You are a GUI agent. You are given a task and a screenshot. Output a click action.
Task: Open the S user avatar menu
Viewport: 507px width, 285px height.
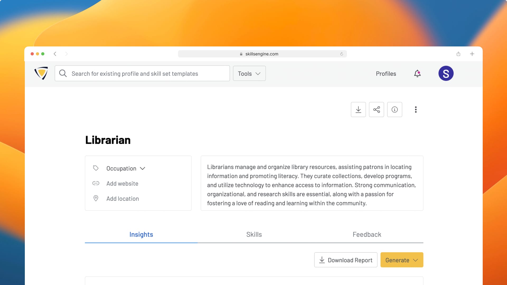pyautogui.click(x=446, y=73)
